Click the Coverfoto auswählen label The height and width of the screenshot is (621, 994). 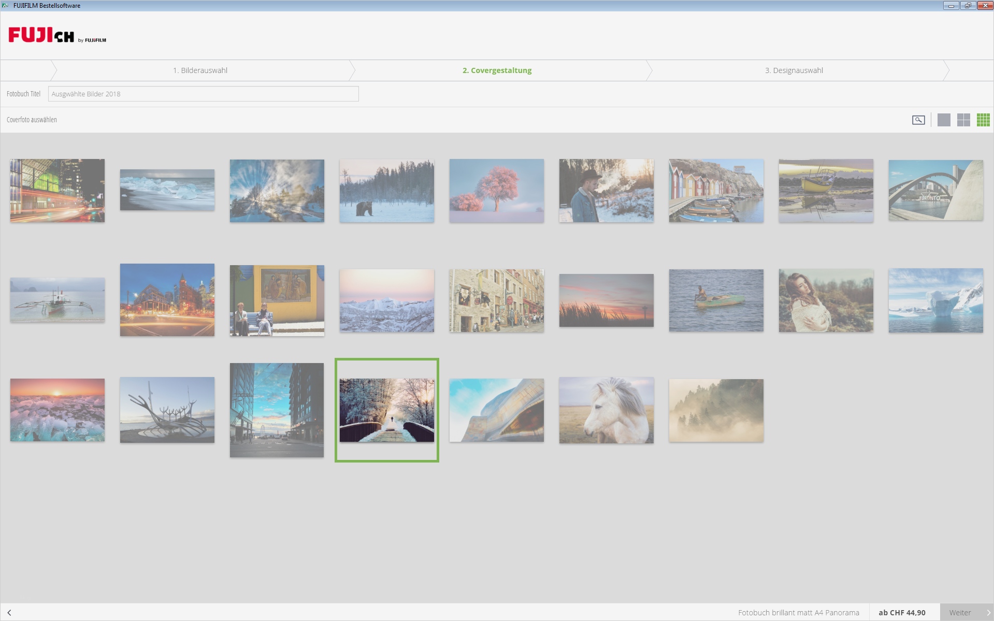click(32, 120)
